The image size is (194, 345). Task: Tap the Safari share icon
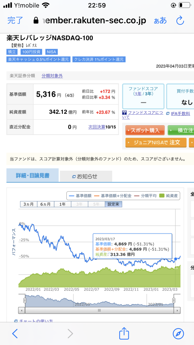(x=124, y=333)
